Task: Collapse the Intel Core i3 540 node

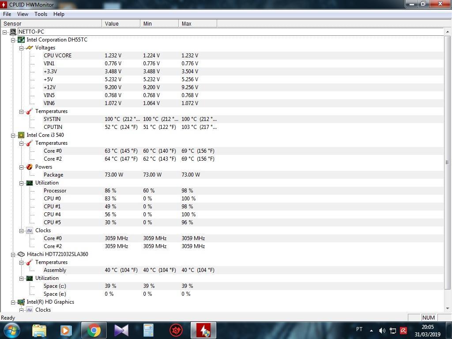Action: [x=13, y=136]
